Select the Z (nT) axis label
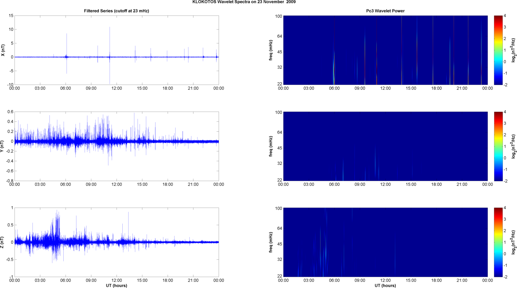 tap(3, 242)
